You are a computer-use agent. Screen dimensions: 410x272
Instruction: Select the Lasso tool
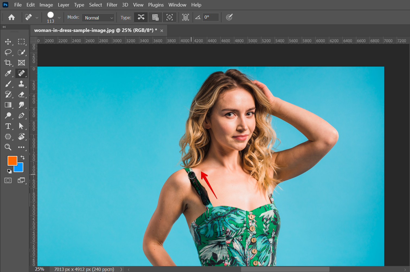8,52
